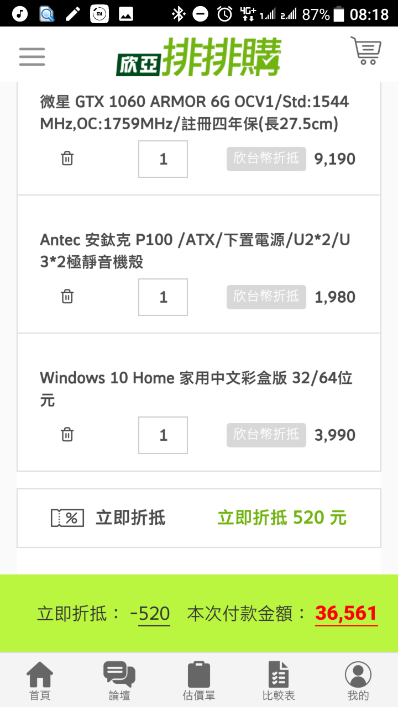Open the 論壇 forum tab

[119, 681]
